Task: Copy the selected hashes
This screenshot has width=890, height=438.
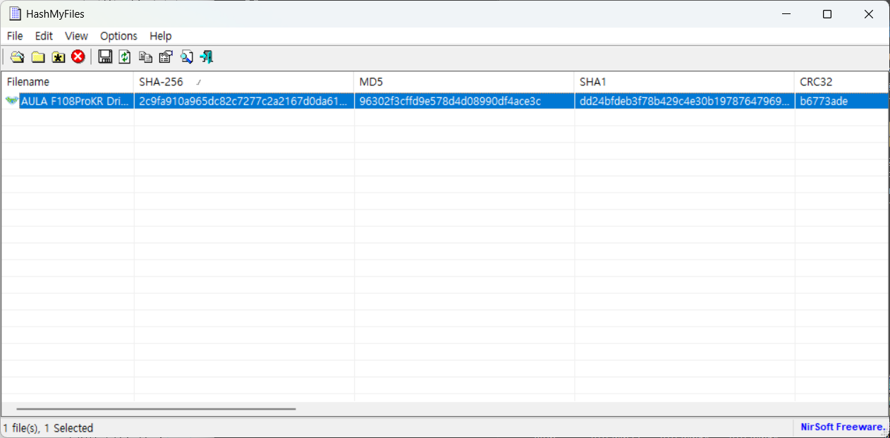Action: (145, 56)
